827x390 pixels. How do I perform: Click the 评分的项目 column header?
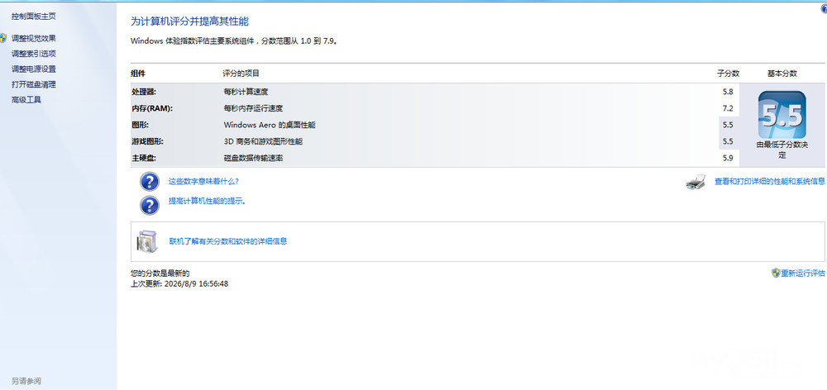tap(241, 74)
